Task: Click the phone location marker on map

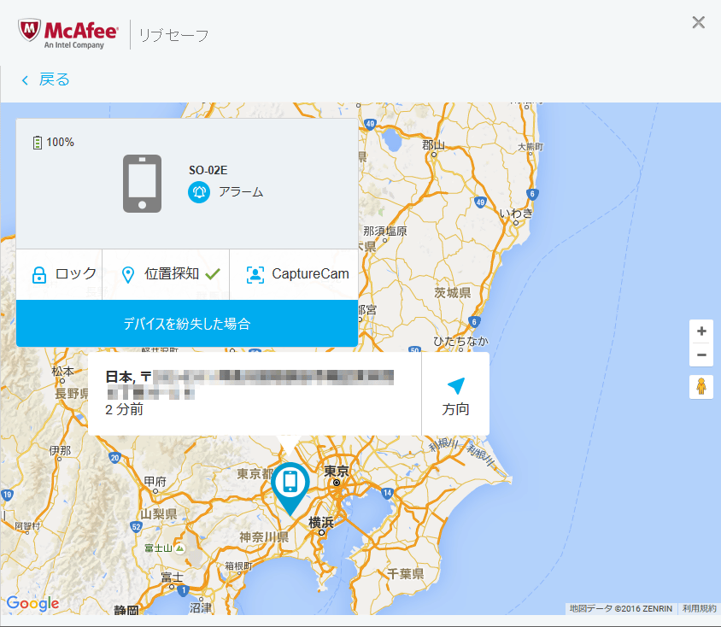Action: pyautogui.click(x=290, y=488)
